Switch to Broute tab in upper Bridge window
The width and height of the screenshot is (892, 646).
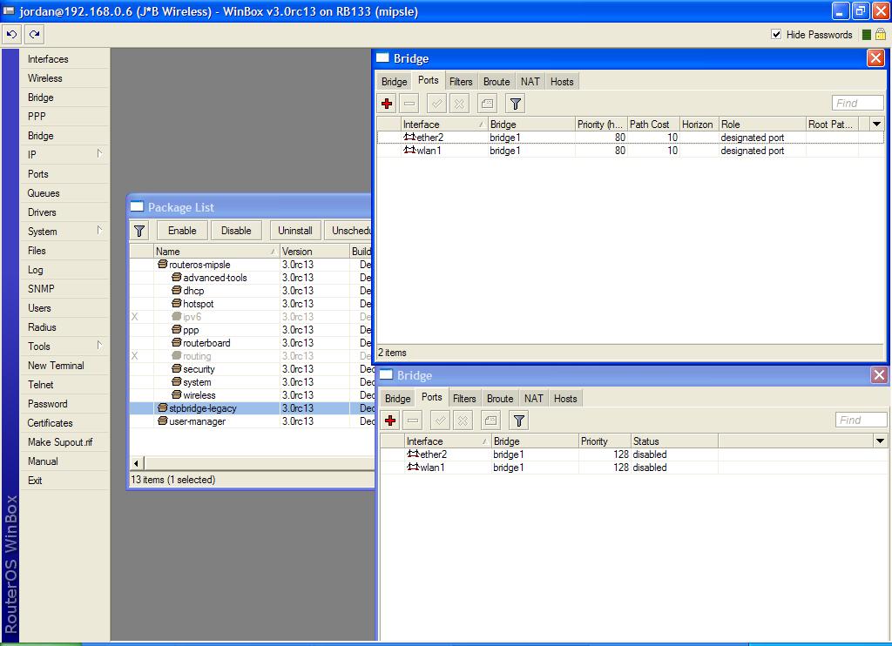coord(497,81)
